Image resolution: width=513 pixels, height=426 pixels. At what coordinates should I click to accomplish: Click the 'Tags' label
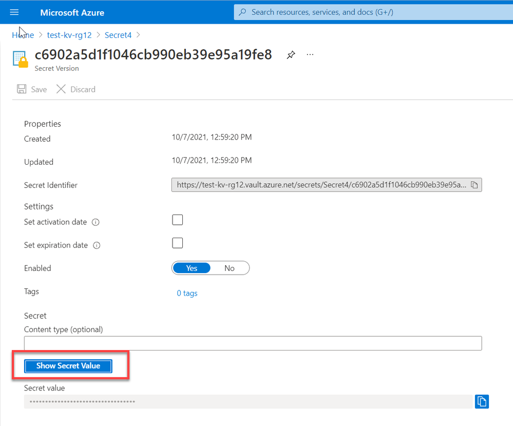(x=31, y=292)
